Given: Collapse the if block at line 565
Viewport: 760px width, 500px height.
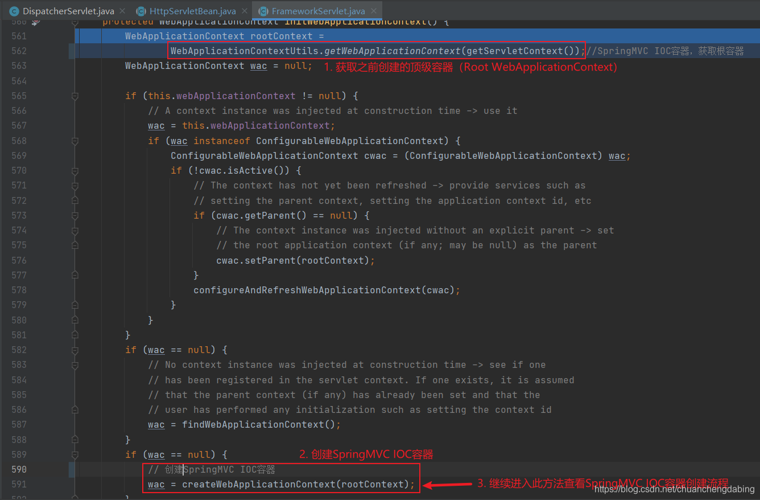Looking at the screenshot, I should [x=75, y=96].
